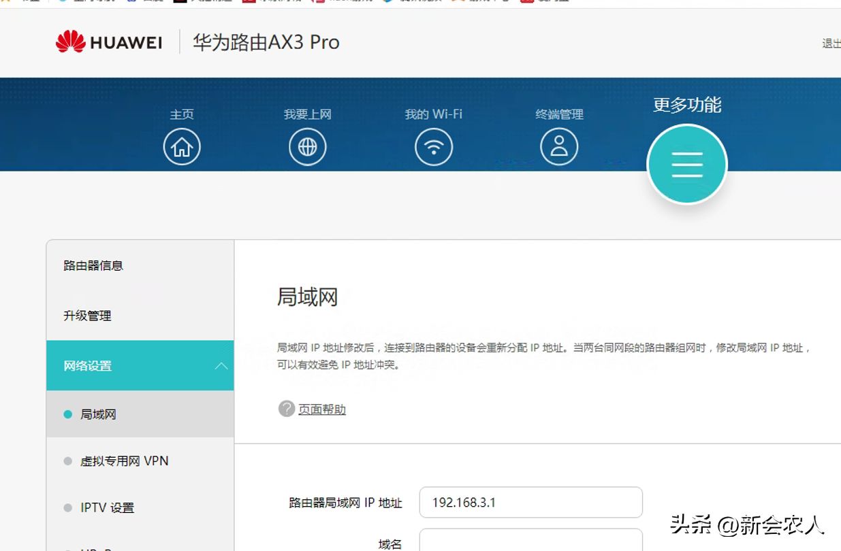
Task: Click the Home (主页) house icon
Action: coord(182,147)
